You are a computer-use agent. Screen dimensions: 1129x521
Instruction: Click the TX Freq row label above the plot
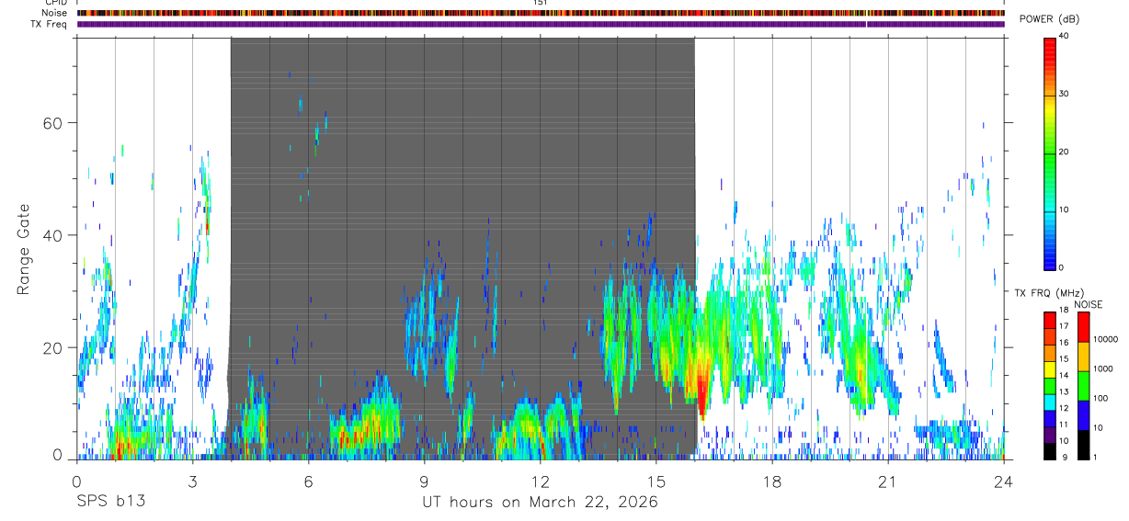tap(50, 24)
